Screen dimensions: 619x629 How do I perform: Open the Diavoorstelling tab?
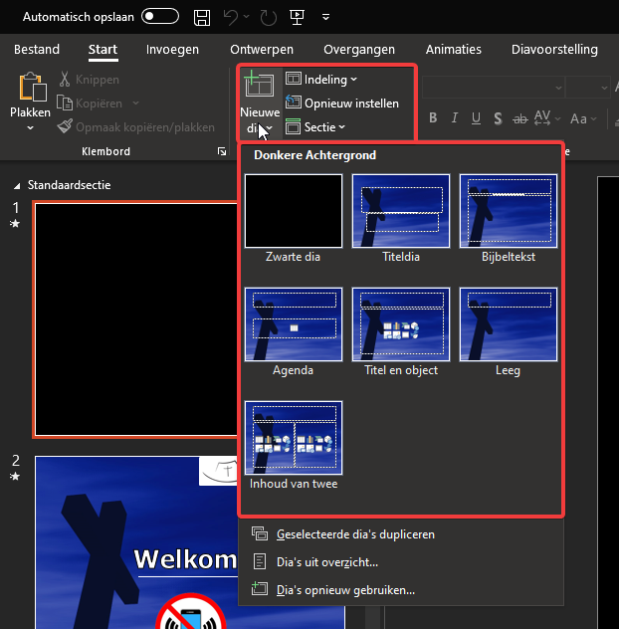554,50
